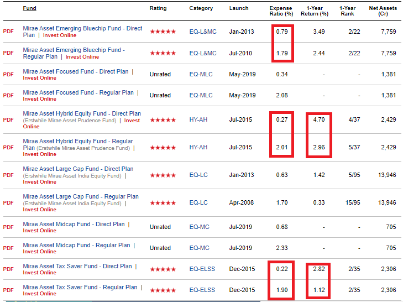Open Mirae Asset Focused Fund - Regular Plan
The width and height of the screenshot is (403, 302).
point(78,92)
